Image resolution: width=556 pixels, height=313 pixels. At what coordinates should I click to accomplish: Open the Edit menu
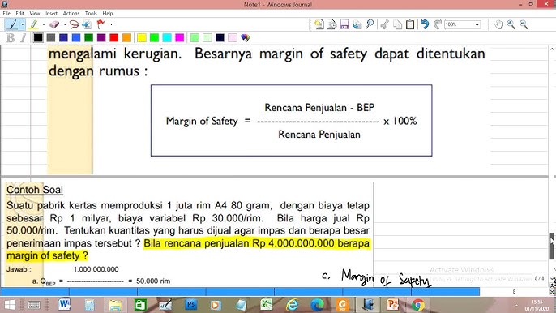(19, 13)
